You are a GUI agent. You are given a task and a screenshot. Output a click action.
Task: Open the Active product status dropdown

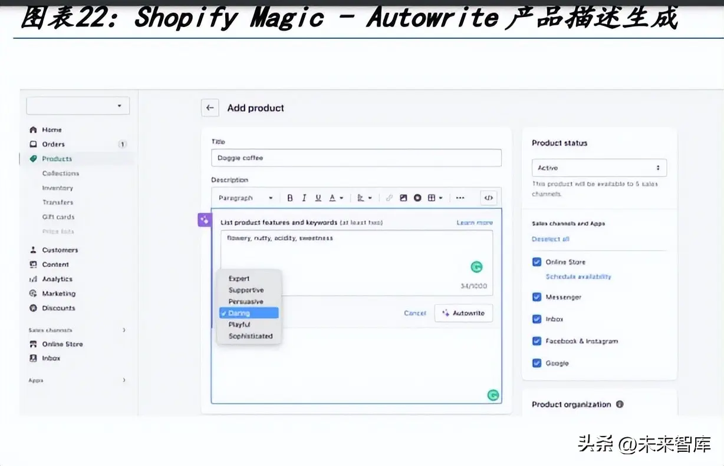(x=599, y=168)
